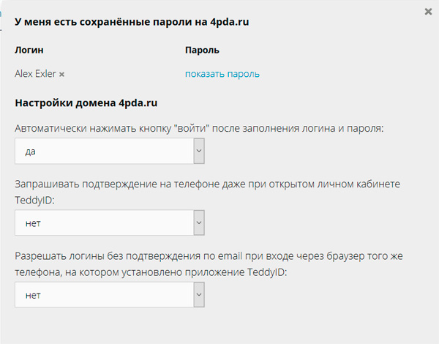Expand the auto-press 'войти' dropdown arrow
Viewport: 439px width, 344px height.
pos(198,152)
